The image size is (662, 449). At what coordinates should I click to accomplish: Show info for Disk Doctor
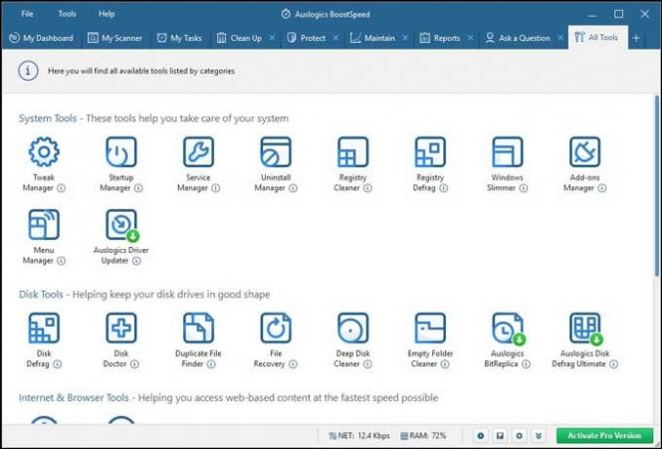(134, 364)
